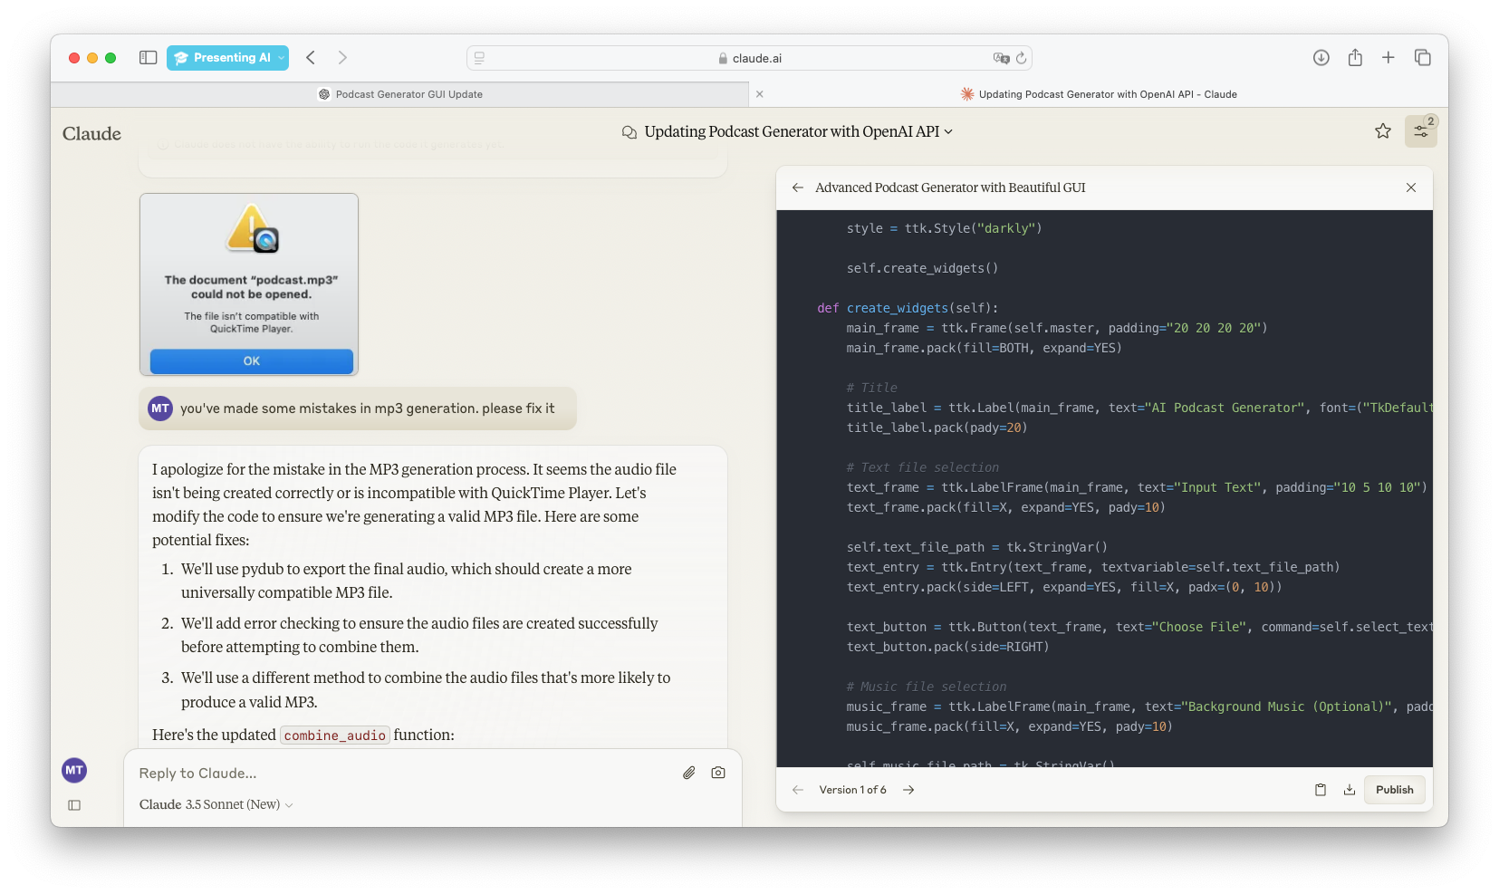Open Claude 3.5 Sonnet model selector
The width and height of the screenshot is (1499, 894).
216,805
